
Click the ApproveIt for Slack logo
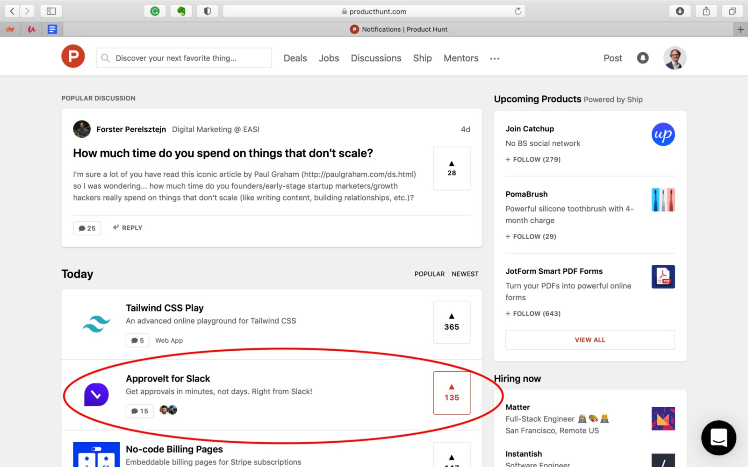point(96,394)
